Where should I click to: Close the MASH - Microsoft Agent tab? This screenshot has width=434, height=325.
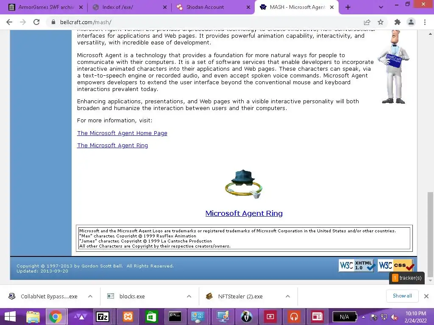[332, 7]
